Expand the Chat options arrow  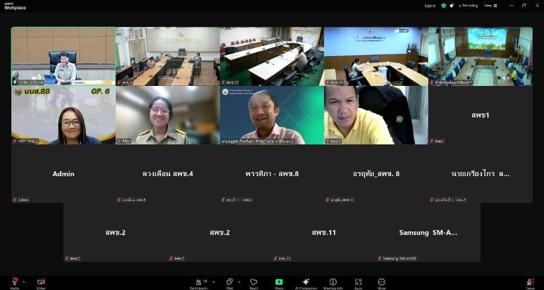coord(239,281)
